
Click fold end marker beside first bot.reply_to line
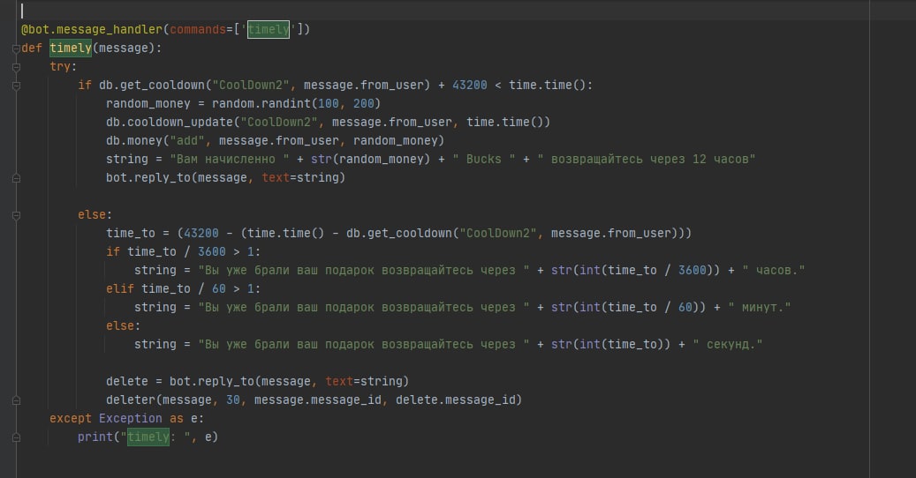pyautogui.click(x=17, y=178)
